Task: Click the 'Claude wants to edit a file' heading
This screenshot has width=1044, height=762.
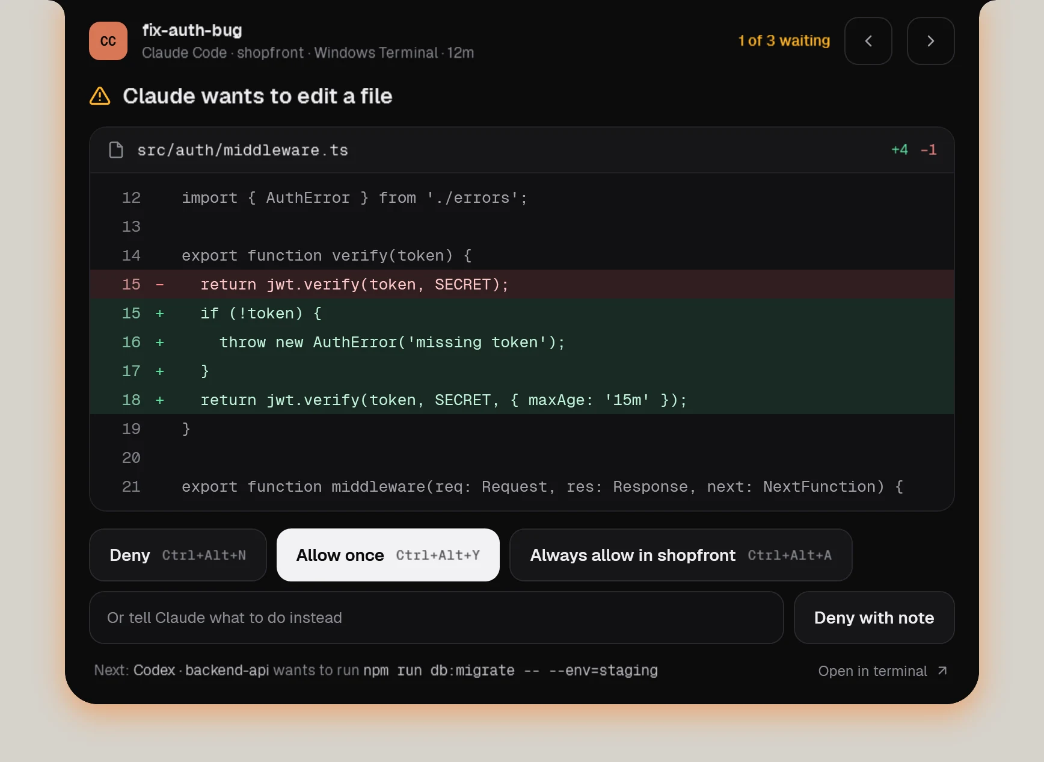Action: (x=257, y=96)
